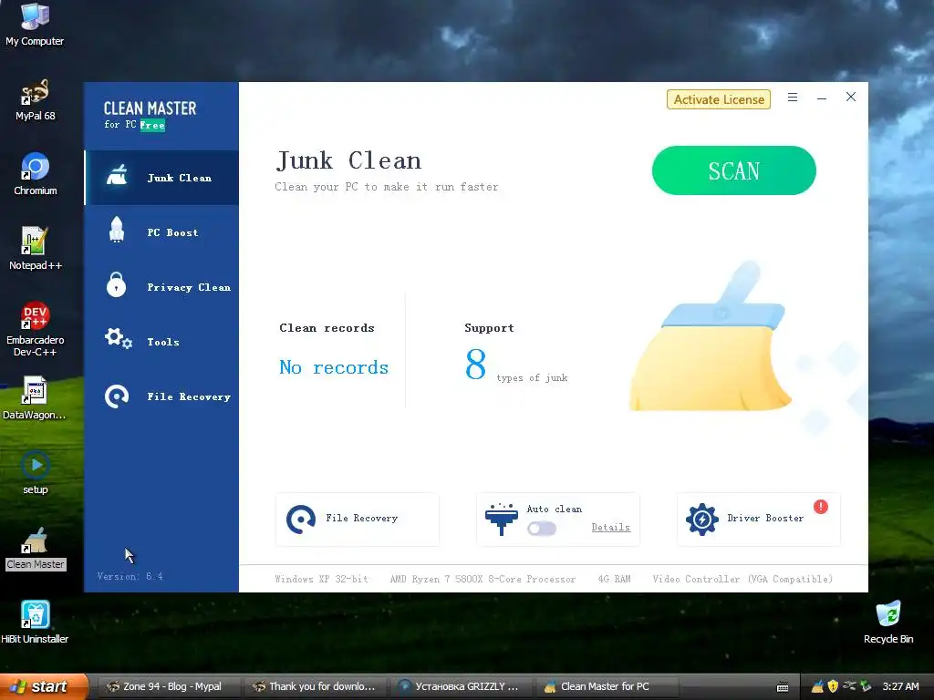The image size is (934, 700).
Task: Click the large broom illustration
Action: click(710, 336)
